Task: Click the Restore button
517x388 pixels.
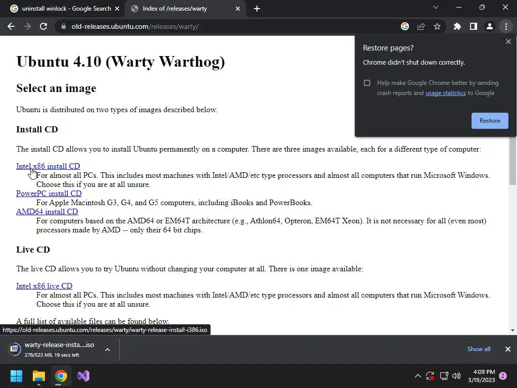Action: (490, 121)
